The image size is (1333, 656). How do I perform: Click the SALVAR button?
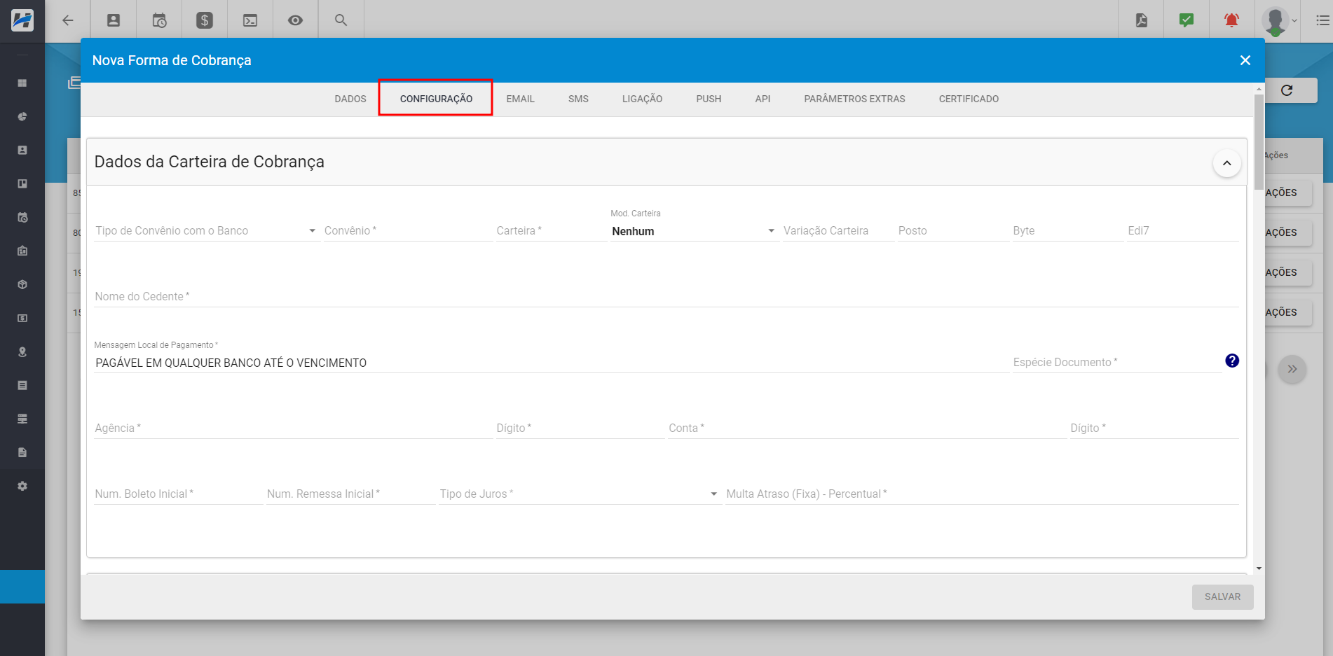[x=1222, y=596]
